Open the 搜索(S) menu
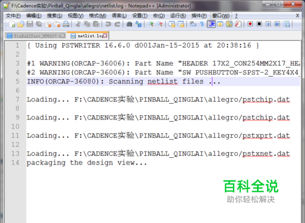The width and height of the screenshot is (305, 223). pos(55,16)
